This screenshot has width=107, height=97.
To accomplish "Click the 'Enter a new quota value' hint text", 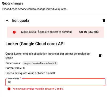I will click(30, 73).
